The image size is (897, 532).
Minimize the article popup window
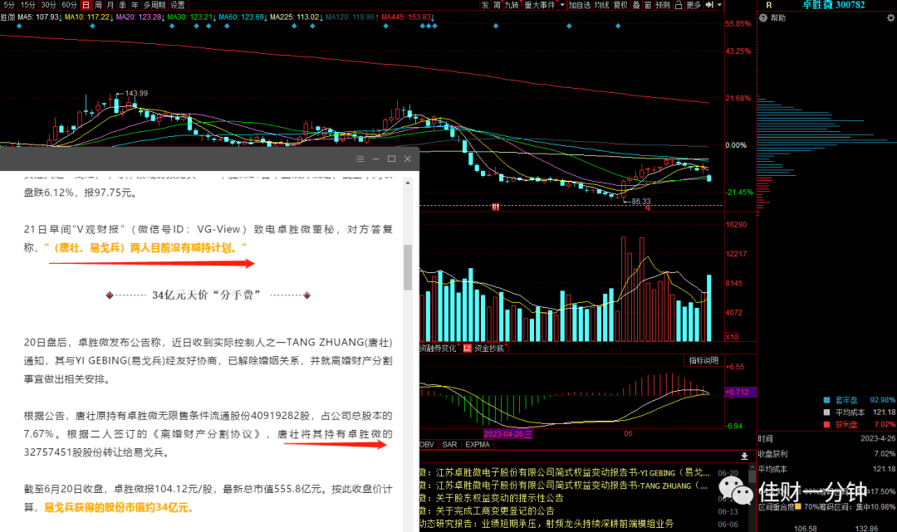375,159
